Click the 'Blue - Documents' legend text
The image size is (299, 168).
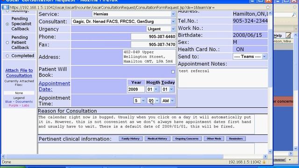[x=19, y=102]
